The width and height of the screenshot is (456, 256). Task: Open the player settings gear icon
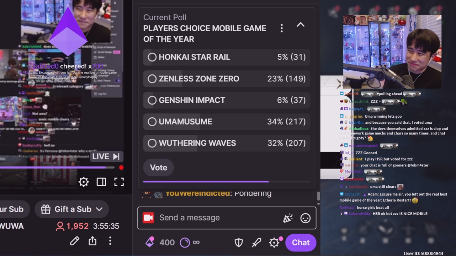tap(83, 182)
